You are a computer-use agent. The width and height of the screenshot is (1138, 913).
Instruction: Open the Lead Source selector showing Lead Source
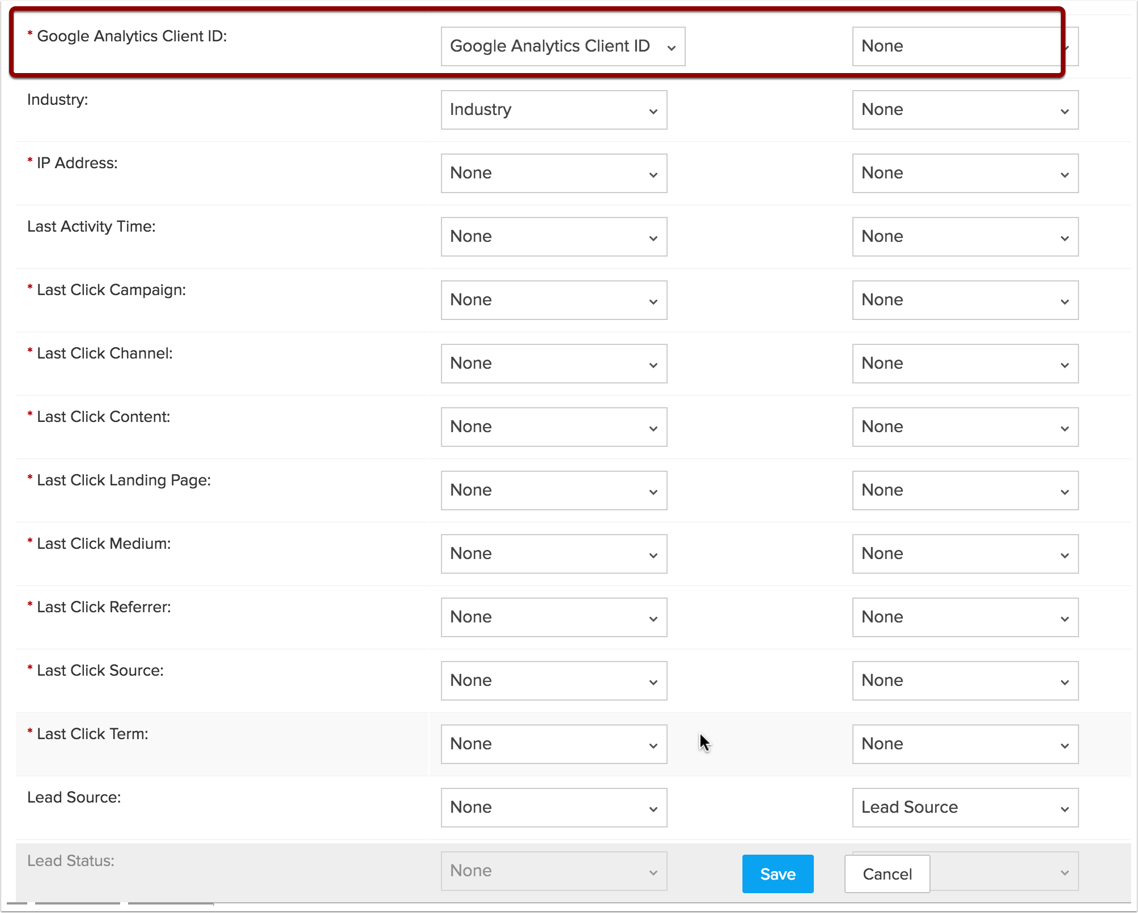pyautogui.click(x=965, y=807)
